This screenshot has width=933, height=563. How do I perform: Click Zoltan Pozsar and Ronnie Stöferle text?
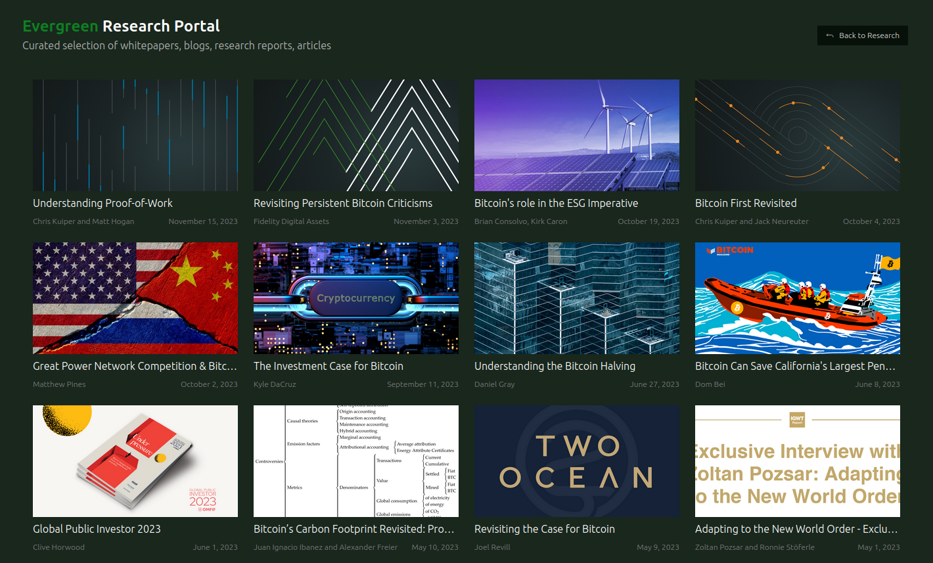coord(755,547)
